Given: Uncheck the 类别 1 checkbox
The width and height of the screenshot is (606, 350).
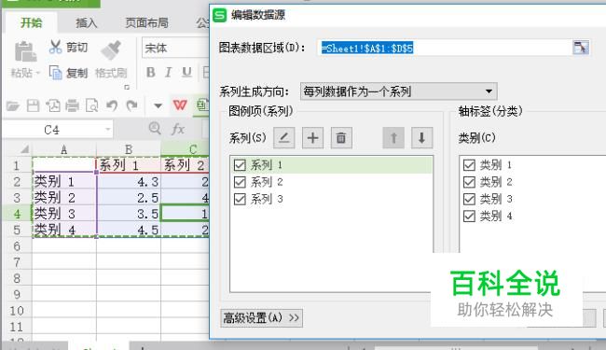Looking at the screenshot, I should 469,165.
